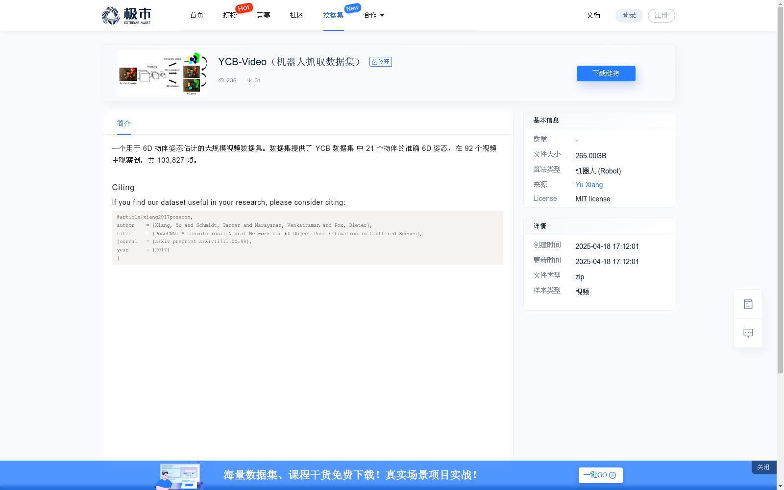Click the scrollbar down arrow
This screenshot has height=490, width=784.
click(780, 487)
